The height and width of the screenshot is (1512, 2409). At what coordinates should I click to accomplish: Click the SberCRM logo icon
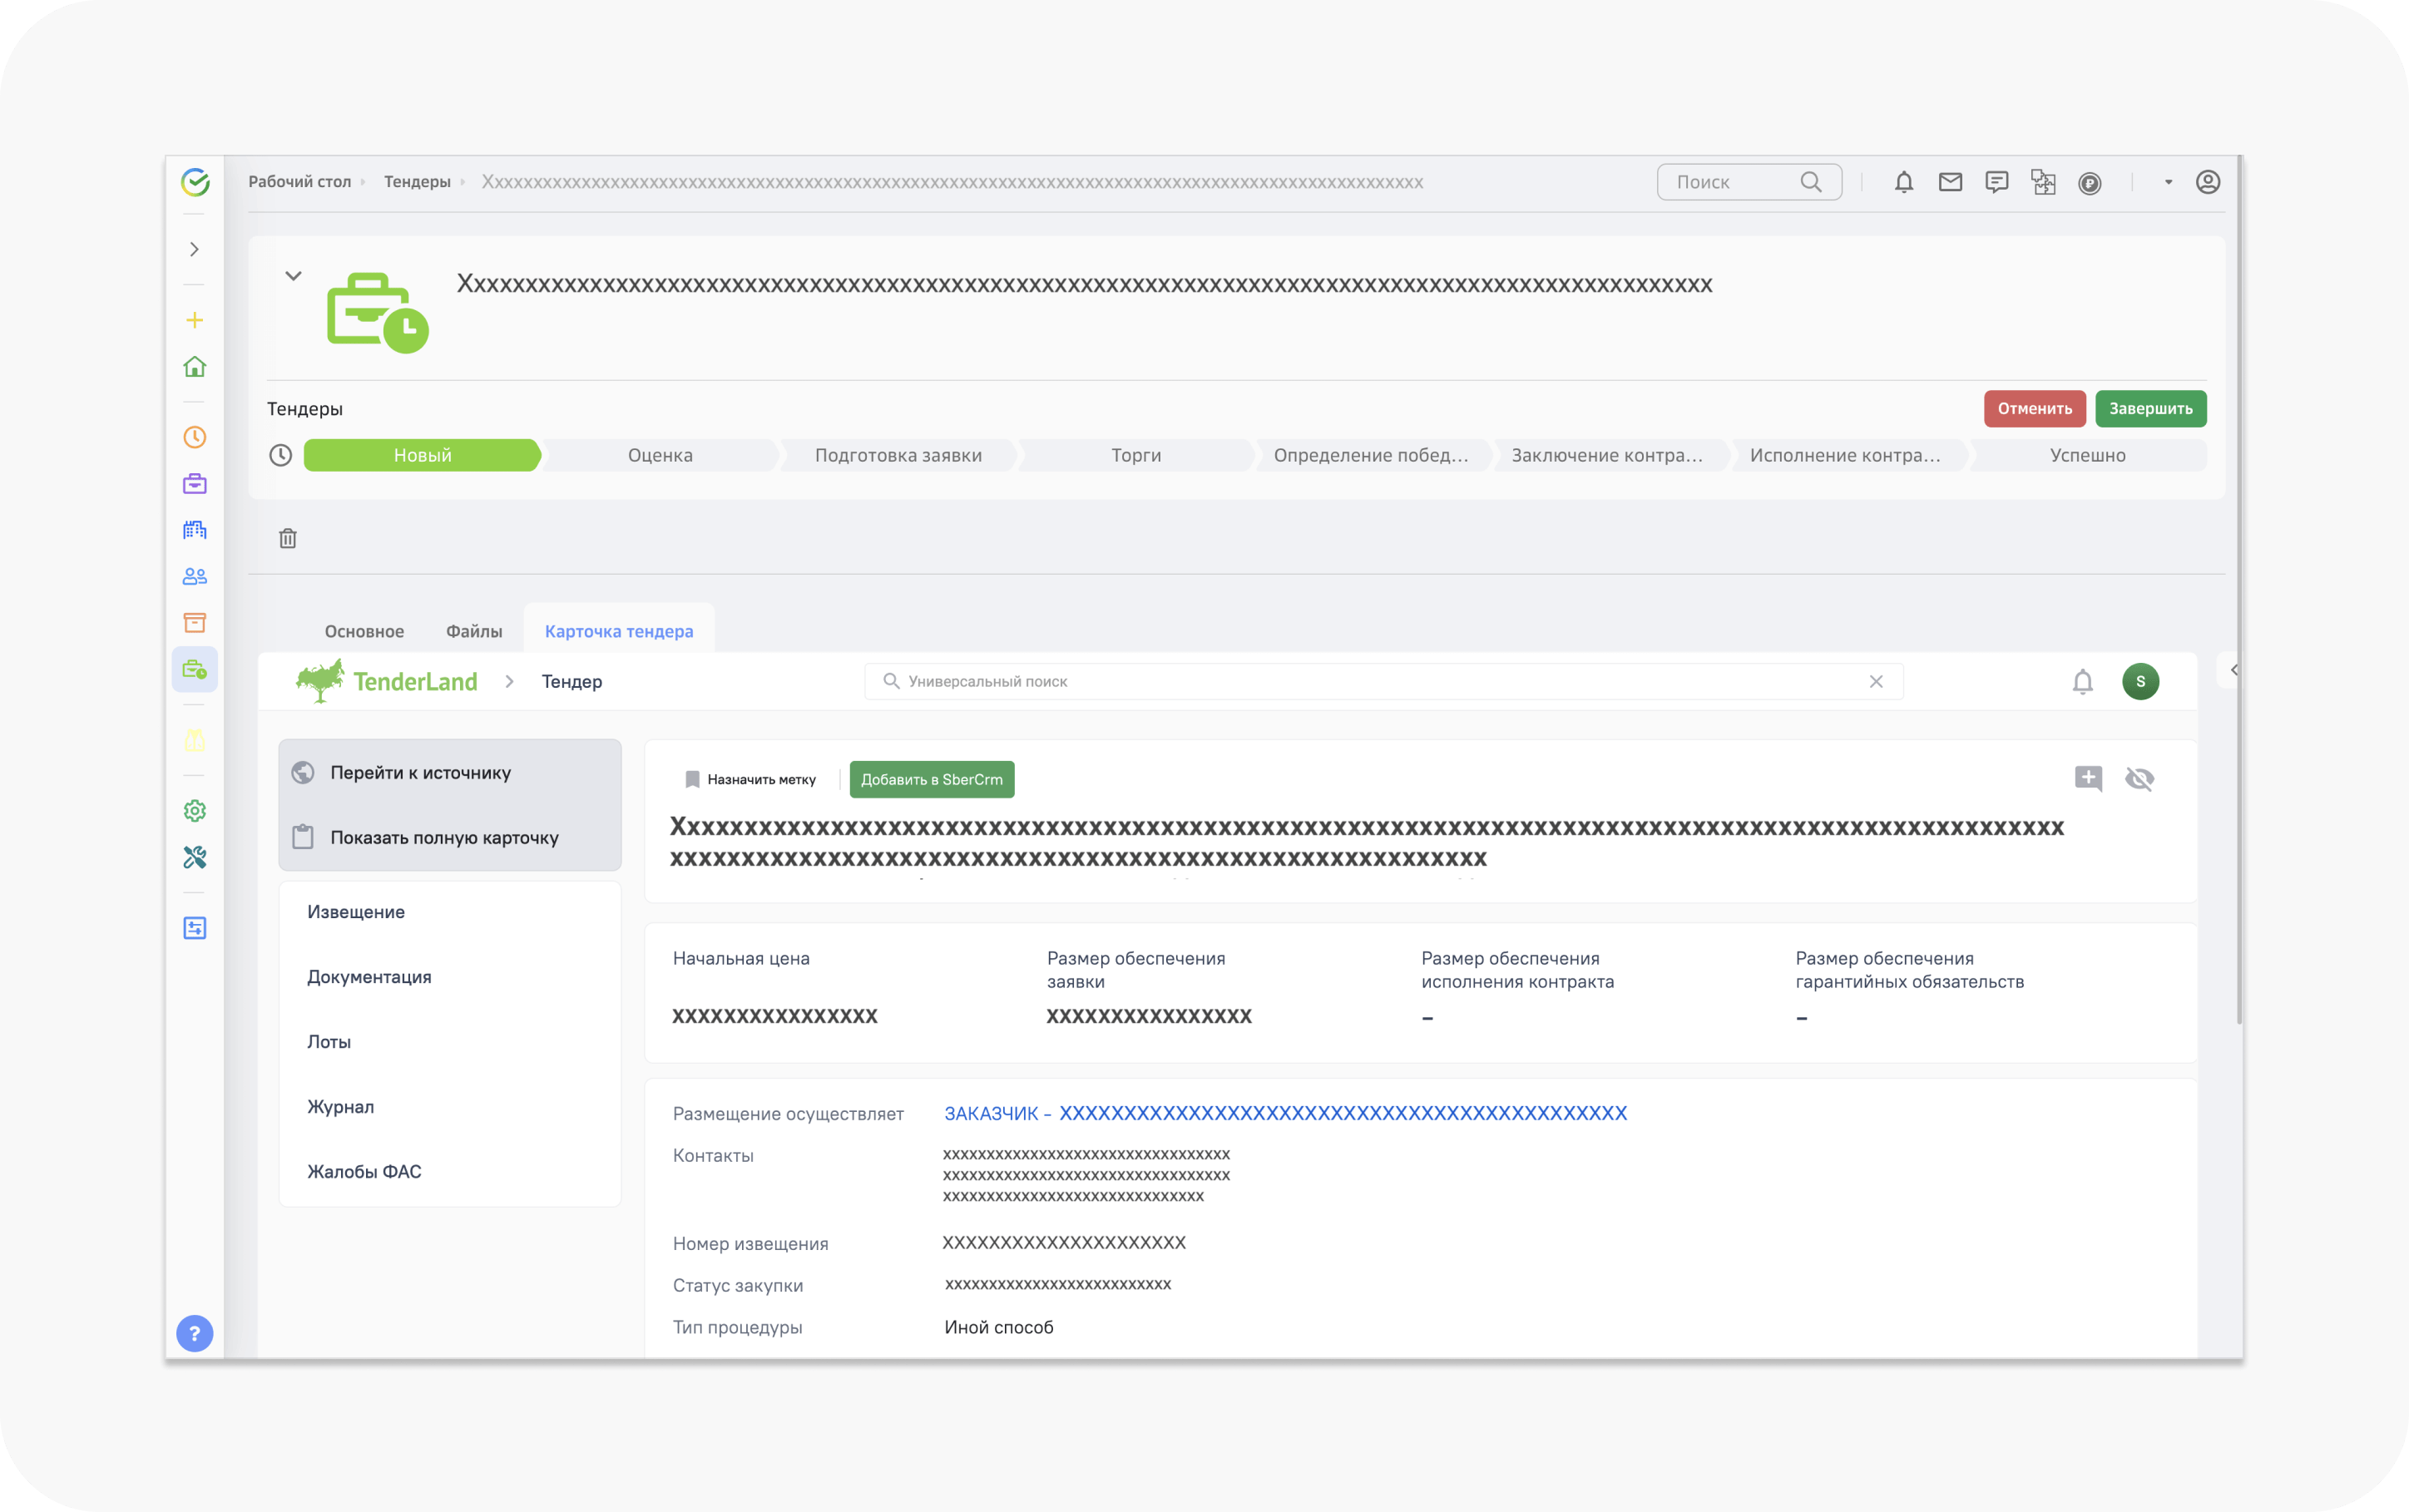pos(195,182)
